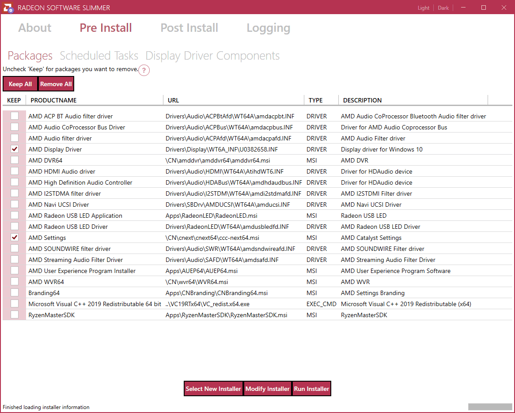515x413 pixels.
Task: Check Keep for AMD Radeon USB LED Application
Action: (x=15, y=215)
